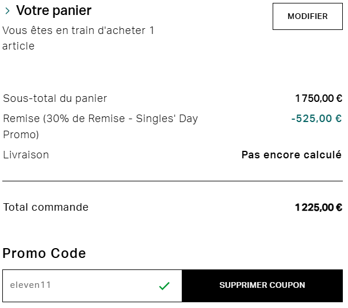Click the Singles' Day Promo discount label
This screenshot has height=308, width=348.
pyautogui.click(x=100, y=119)
